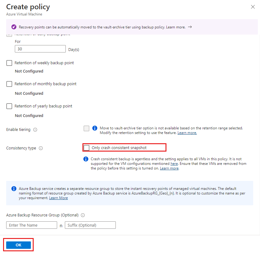Enable Only crash consistent snapshot option
The height and width of the screenshot is (255, 260).
pos(86,148)
